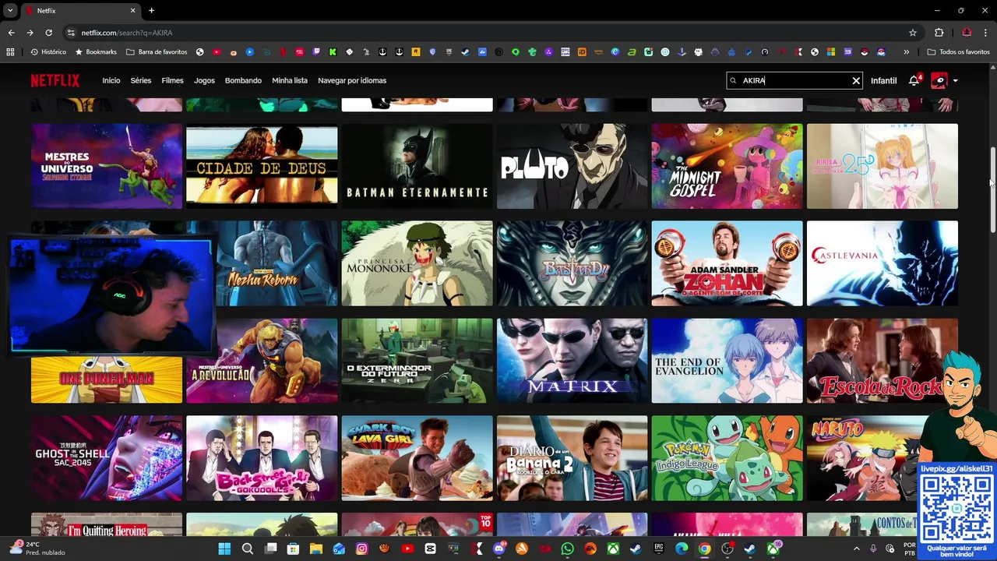
Task: Open tab search dropdown arrow
Action: point(9,10)
